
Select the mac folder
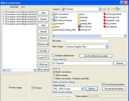coord(81,14)
